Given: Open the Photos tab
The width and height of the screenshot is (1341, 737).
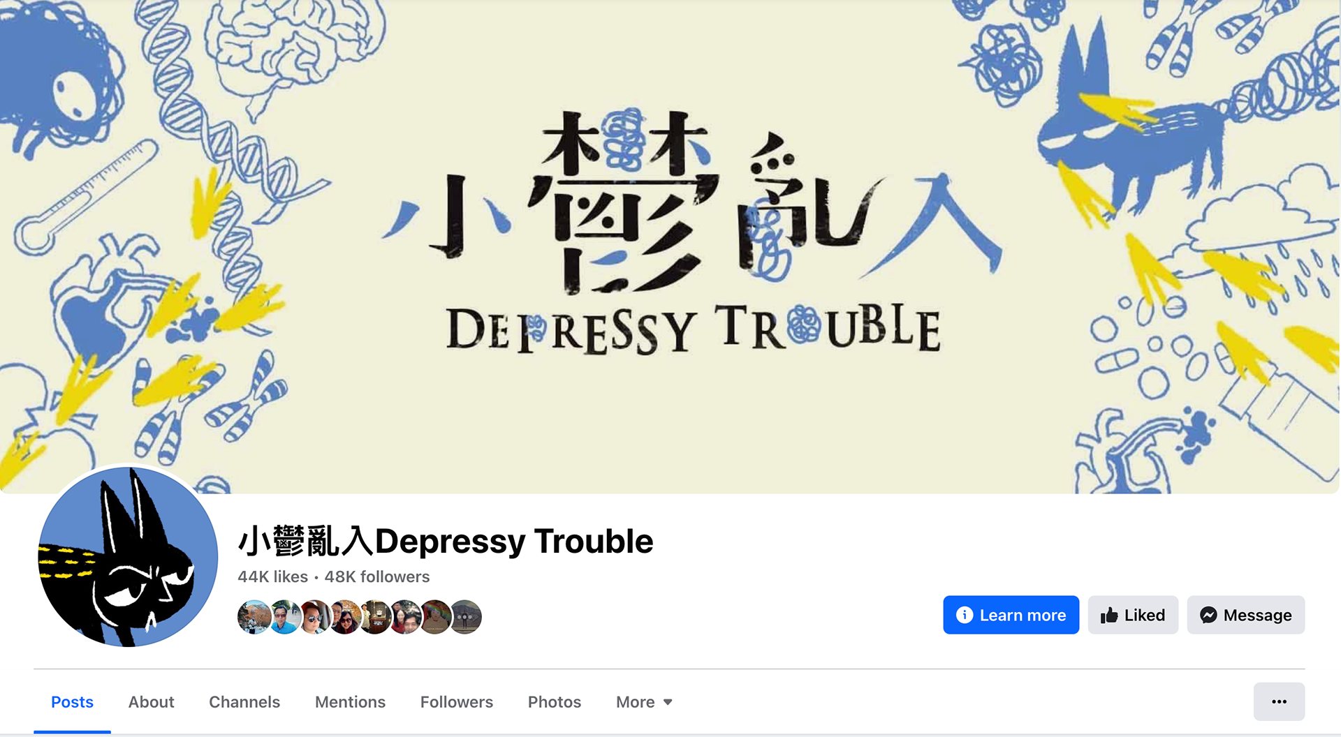Looking at the screenshot, I should (x=555, y=702).
